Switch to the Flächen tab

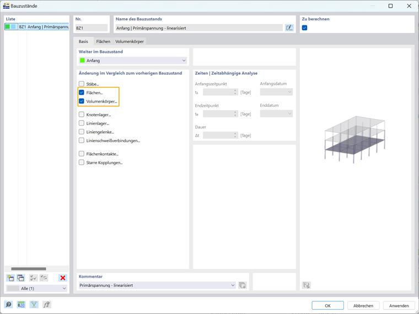103,41
